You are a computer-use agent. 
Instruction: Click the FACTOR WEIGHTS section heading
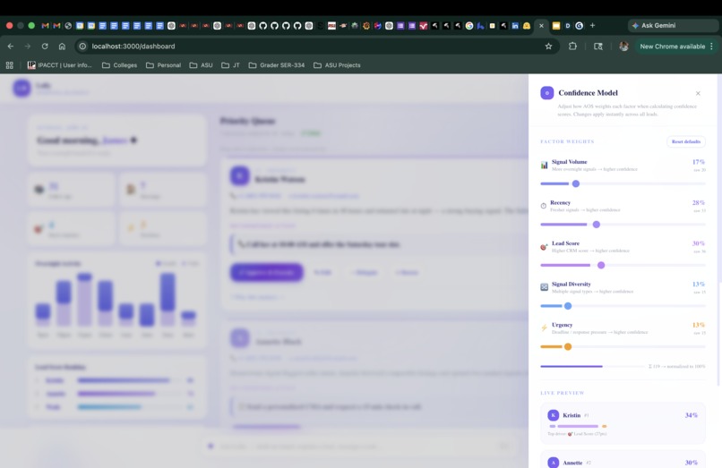tap(567, 141)
